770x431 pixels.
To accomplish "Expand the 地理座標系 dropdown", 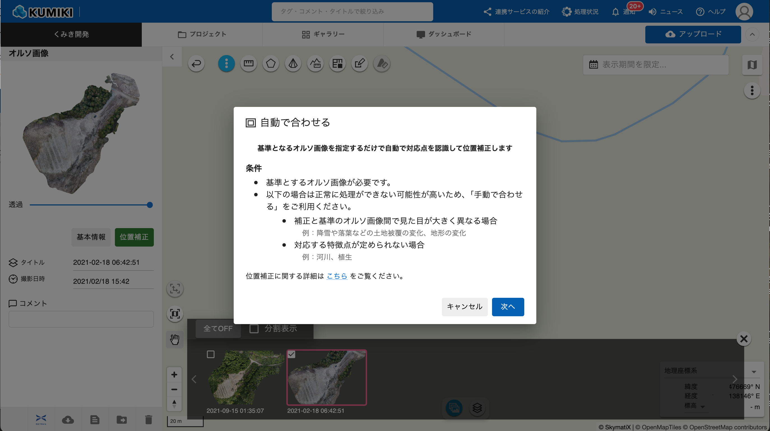I will (754, 371).
